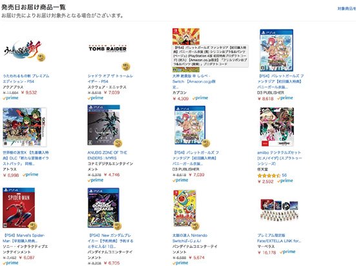Open the Tomb Raider logo thumbnail
Viewport: 356px width, 266px height.
(108, 48)
